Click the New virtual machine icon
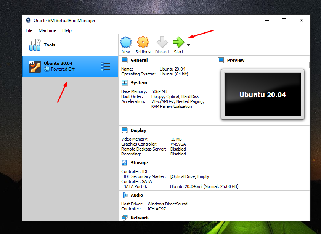 (125, 42)
